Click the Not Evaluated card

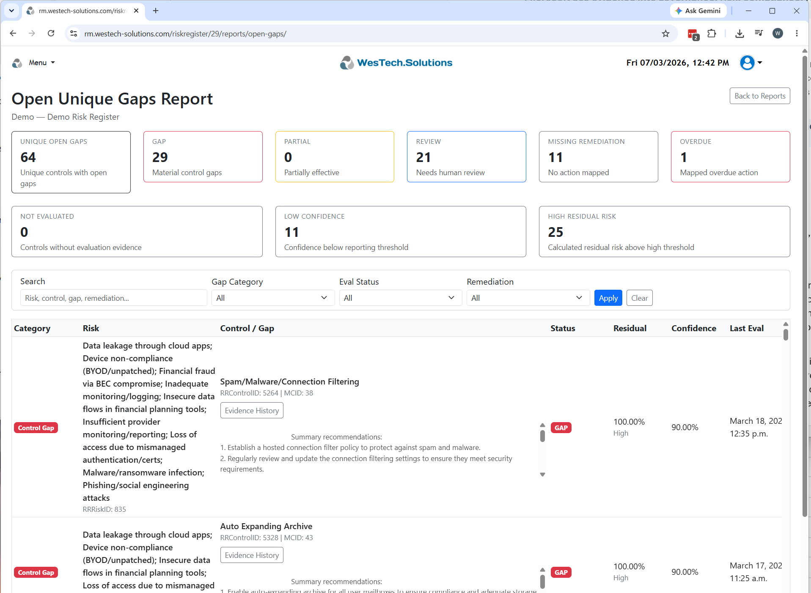click(x=137, y=231)
